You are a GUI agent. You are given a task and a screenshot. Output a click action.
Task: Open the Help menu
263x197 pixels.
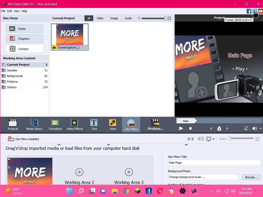(x=24, y=11)
